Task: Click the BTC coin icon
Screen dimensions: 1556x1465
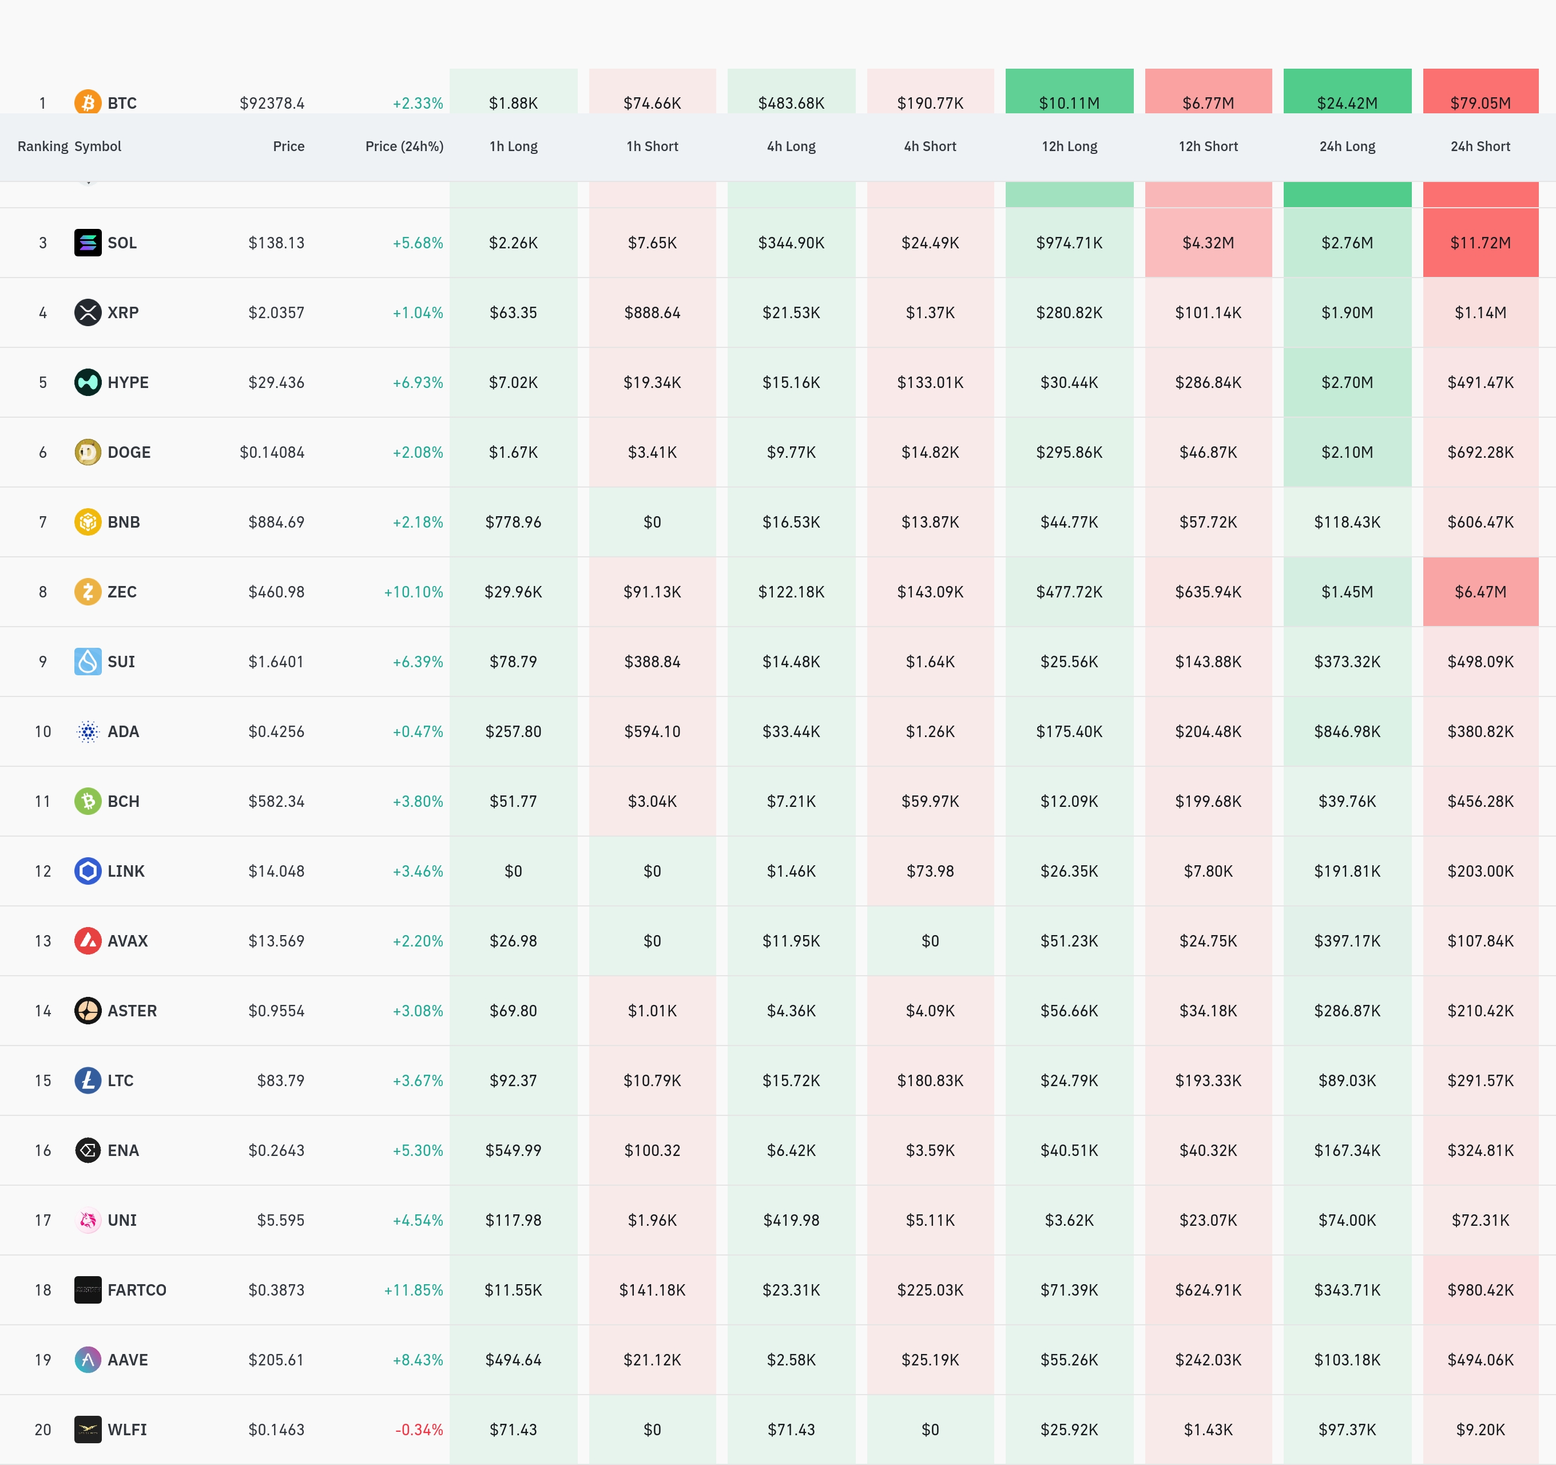Action: click(88, 102)
